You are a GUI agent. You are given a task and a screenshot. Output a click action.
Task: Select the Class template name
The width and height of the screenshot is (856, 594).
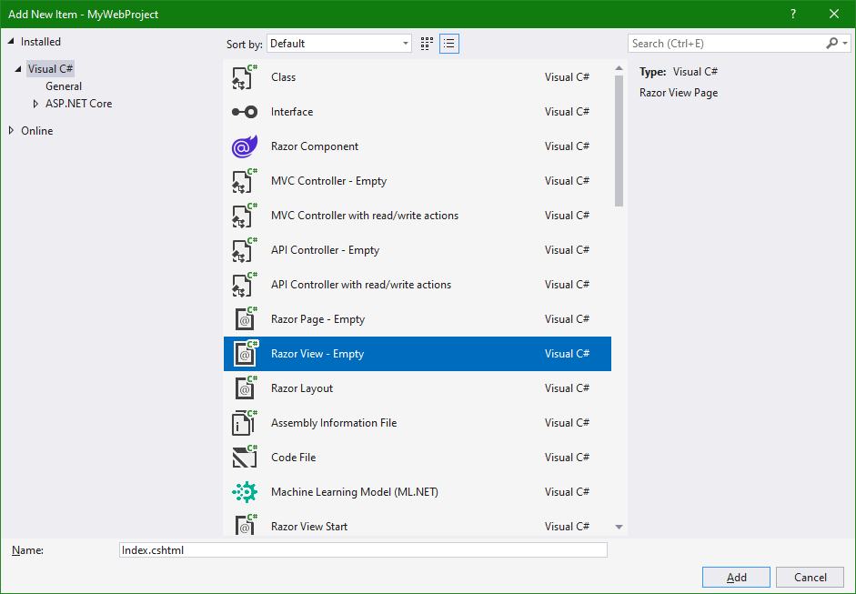pos(283,77)
